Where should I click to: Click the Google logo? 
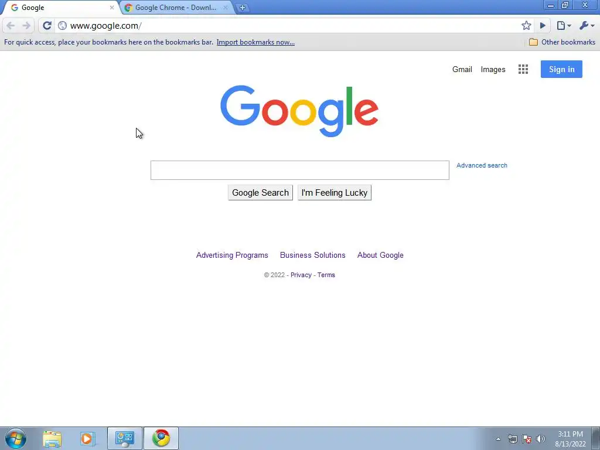click(x=299, y=111)
